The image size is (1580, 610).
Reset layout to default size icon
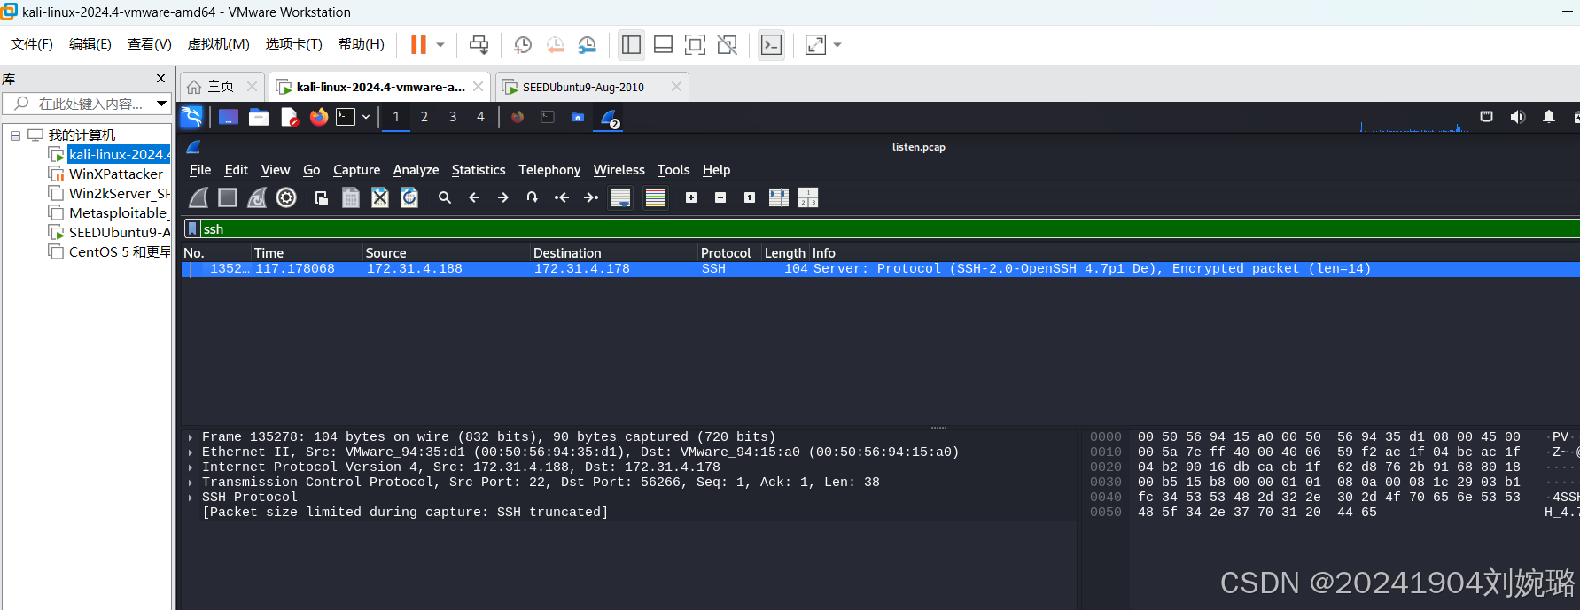coord(808,197)
